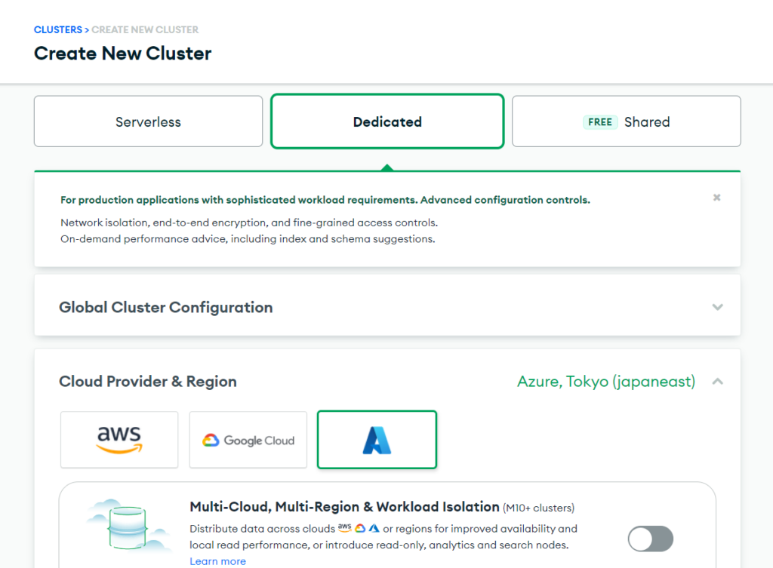
Task: Collapse the Cloud Provider & Region chevron
Action: click(717, 381)
